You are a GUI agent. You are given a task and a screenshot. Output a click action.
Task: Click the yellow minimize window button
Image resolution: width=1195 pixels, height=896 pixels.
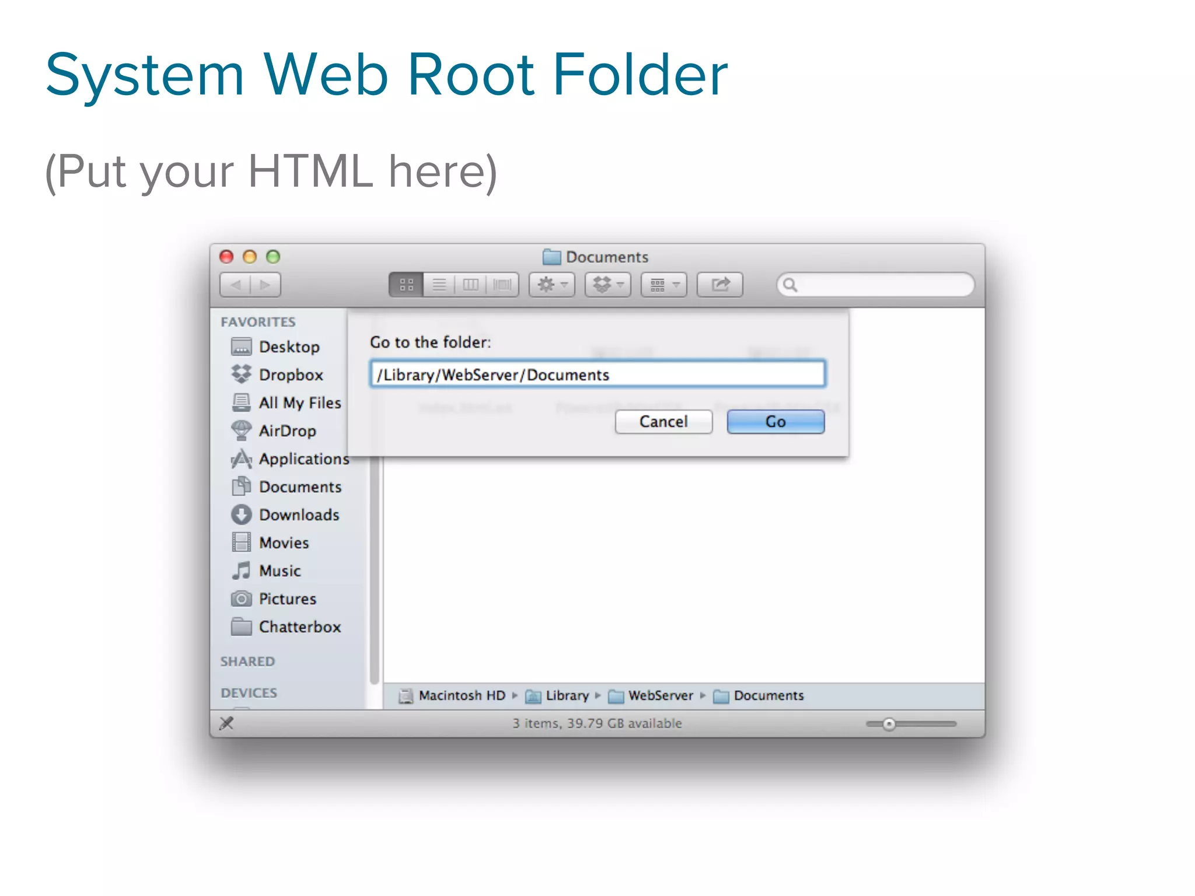click(250, 257)
